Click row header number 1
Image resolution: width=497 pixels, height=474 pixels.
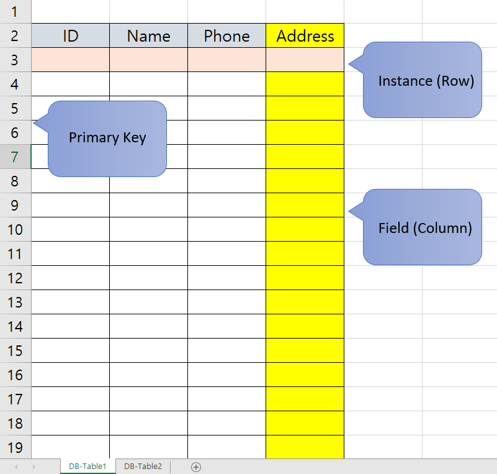pyautogui.click(x=15, y=12)
